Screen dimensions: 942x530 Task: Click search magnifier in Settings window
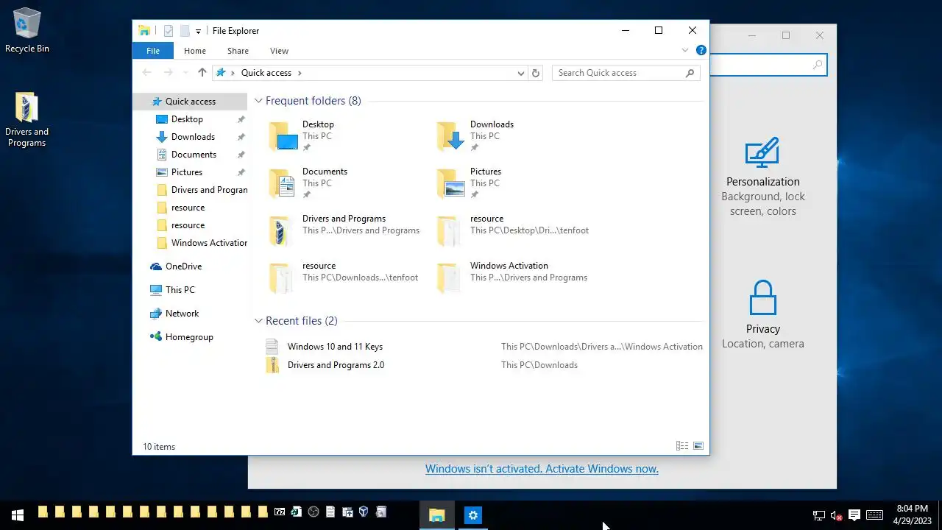(818, 65)
